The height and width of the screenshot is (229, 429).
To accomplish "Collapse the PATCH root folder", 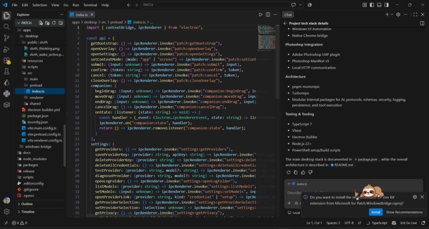I will pyautogui.click(x=27, y=23).
